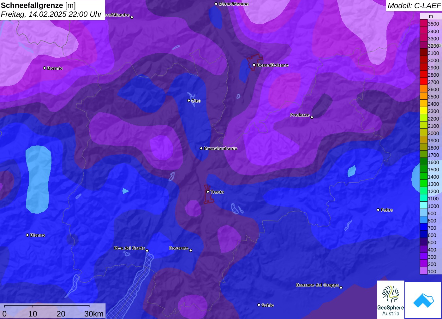Click the Schneefallgrenze [m] title

[39, 5]
